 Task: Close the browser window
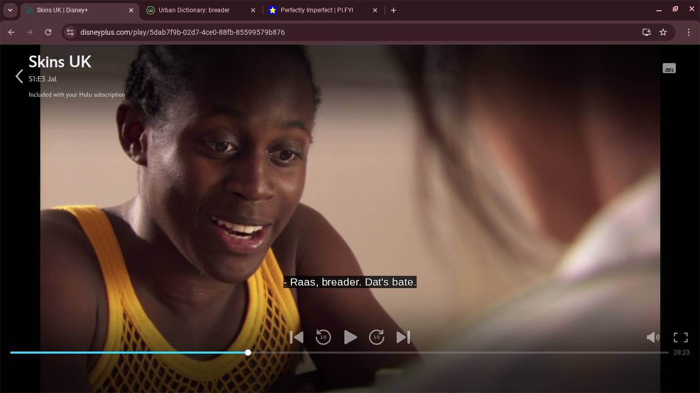tap(691, 10)
